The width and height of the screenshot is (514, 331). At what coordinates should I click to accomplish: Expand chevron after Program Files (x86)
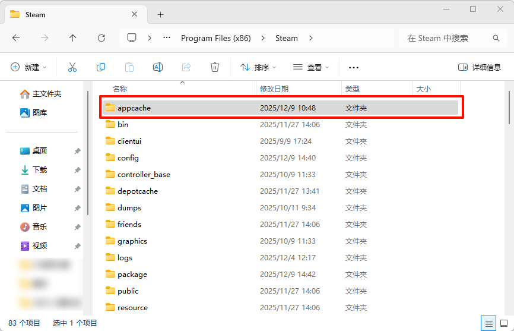(263, 39)
